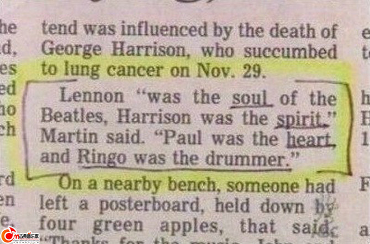This screenshot has width=370, height=244.
Task: Click the word "cancer" in the highlighted line
Action: pos(135,70)
